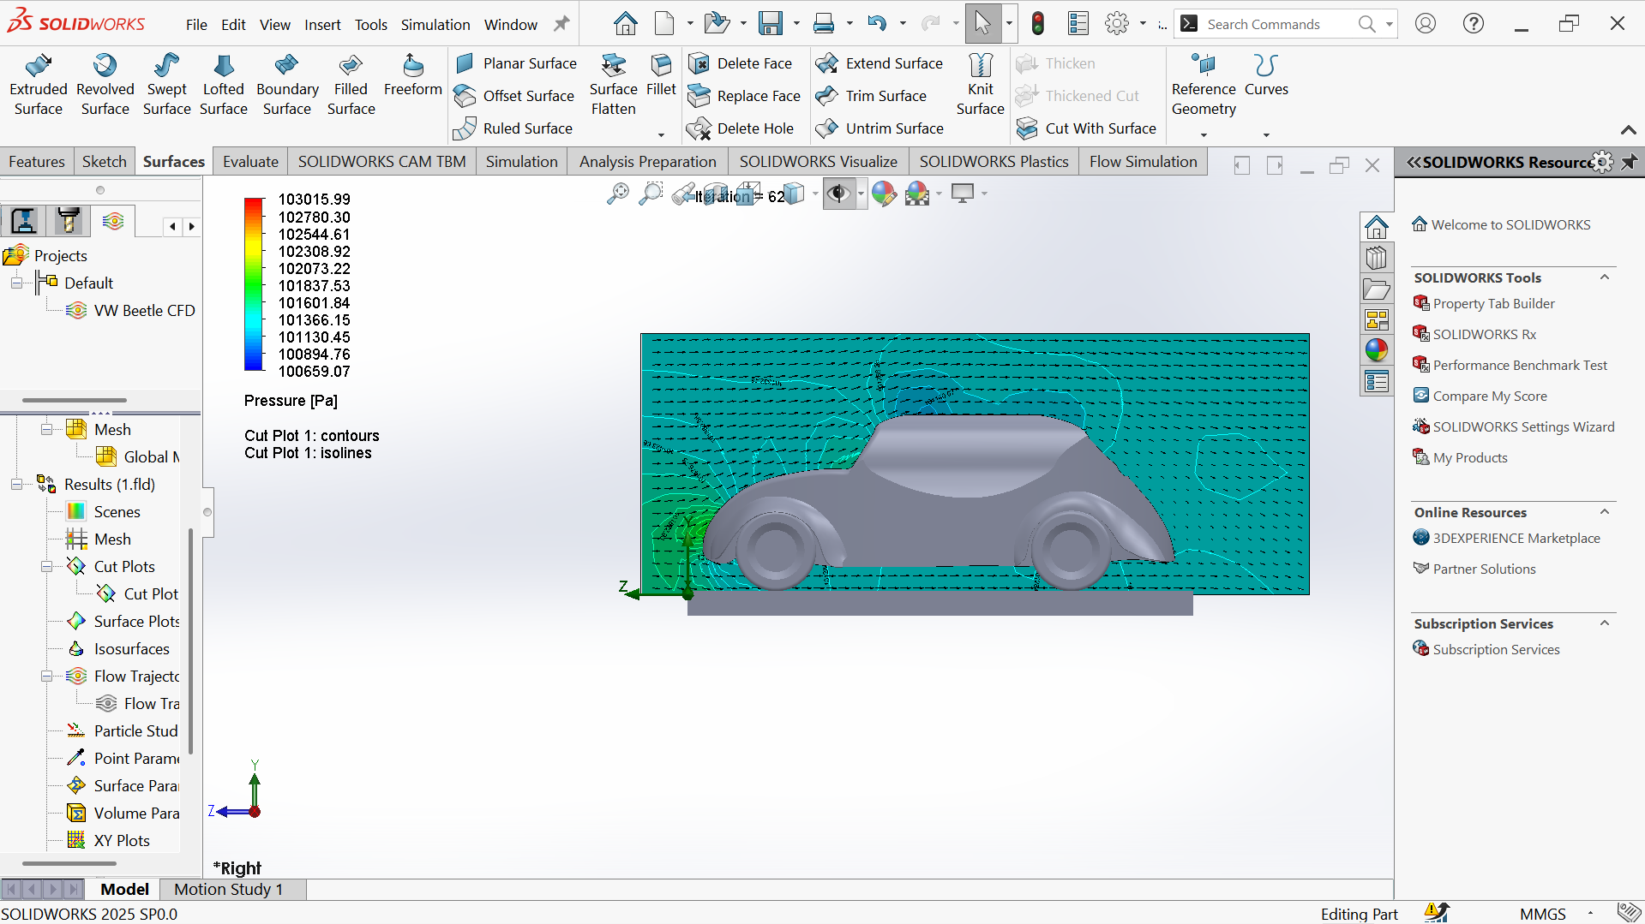Pin the menu bar with the pushpin

[561, 24]
